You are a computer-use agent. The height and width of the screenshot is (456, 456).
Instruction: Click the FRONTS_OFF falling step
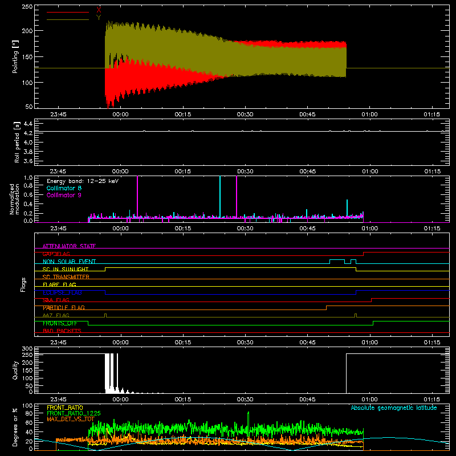[x=88, y=323]
